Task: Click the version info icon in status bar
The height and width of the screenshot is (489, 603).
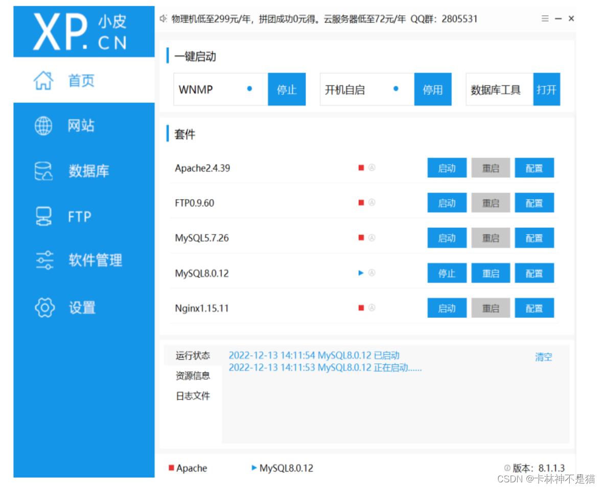Action: pyautogui.click(x=507, y=468)
